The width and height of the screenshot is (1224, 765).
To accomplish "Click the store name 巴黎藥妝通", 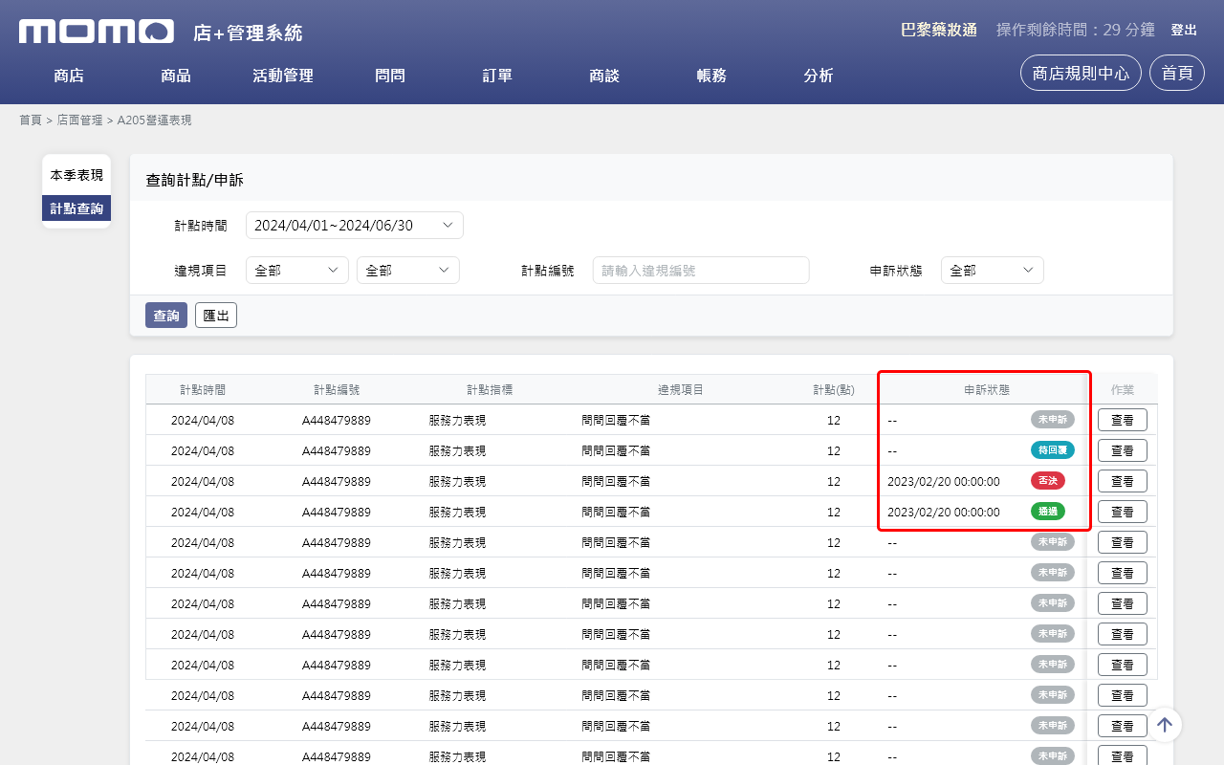I will tap(939, 30).
